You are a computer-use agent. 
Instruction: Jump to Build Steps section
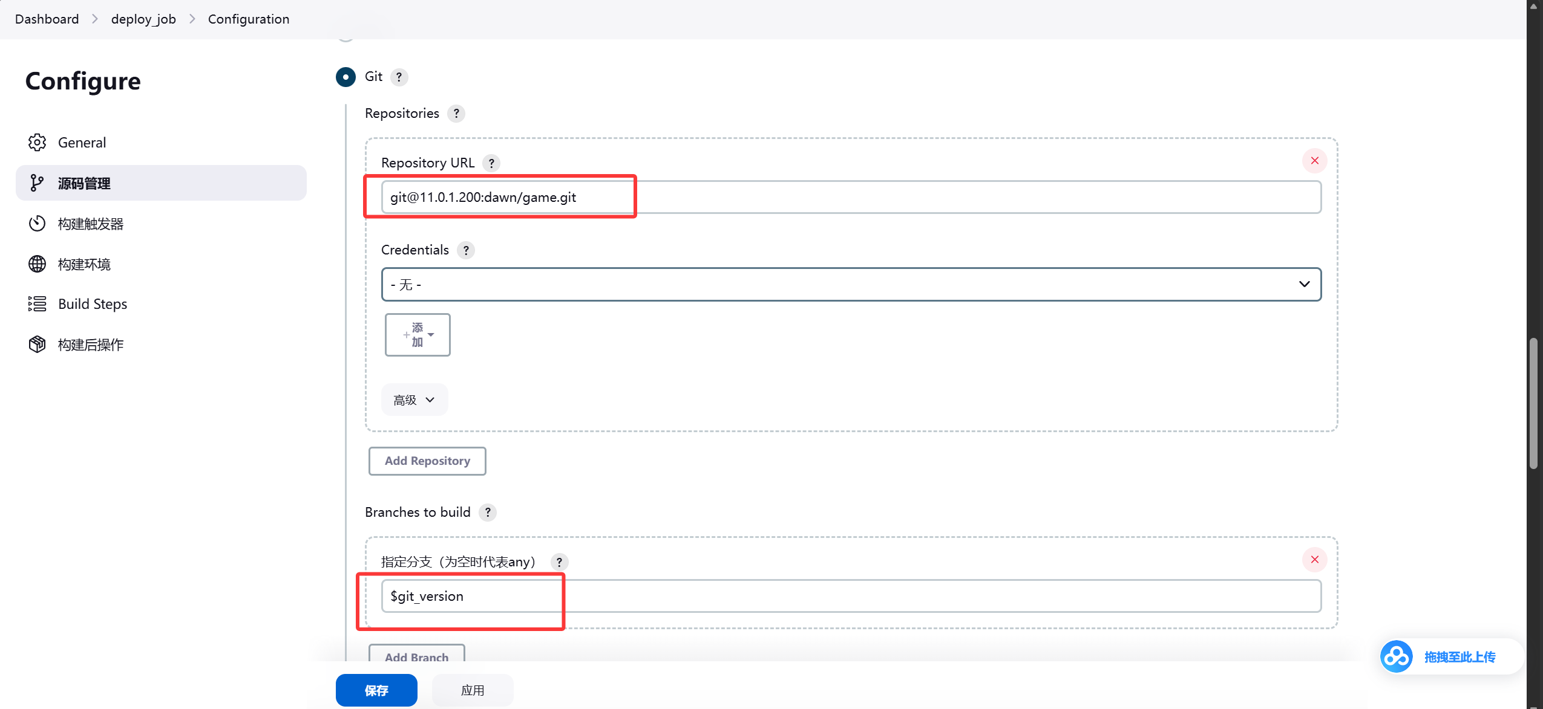coord(161,304)
